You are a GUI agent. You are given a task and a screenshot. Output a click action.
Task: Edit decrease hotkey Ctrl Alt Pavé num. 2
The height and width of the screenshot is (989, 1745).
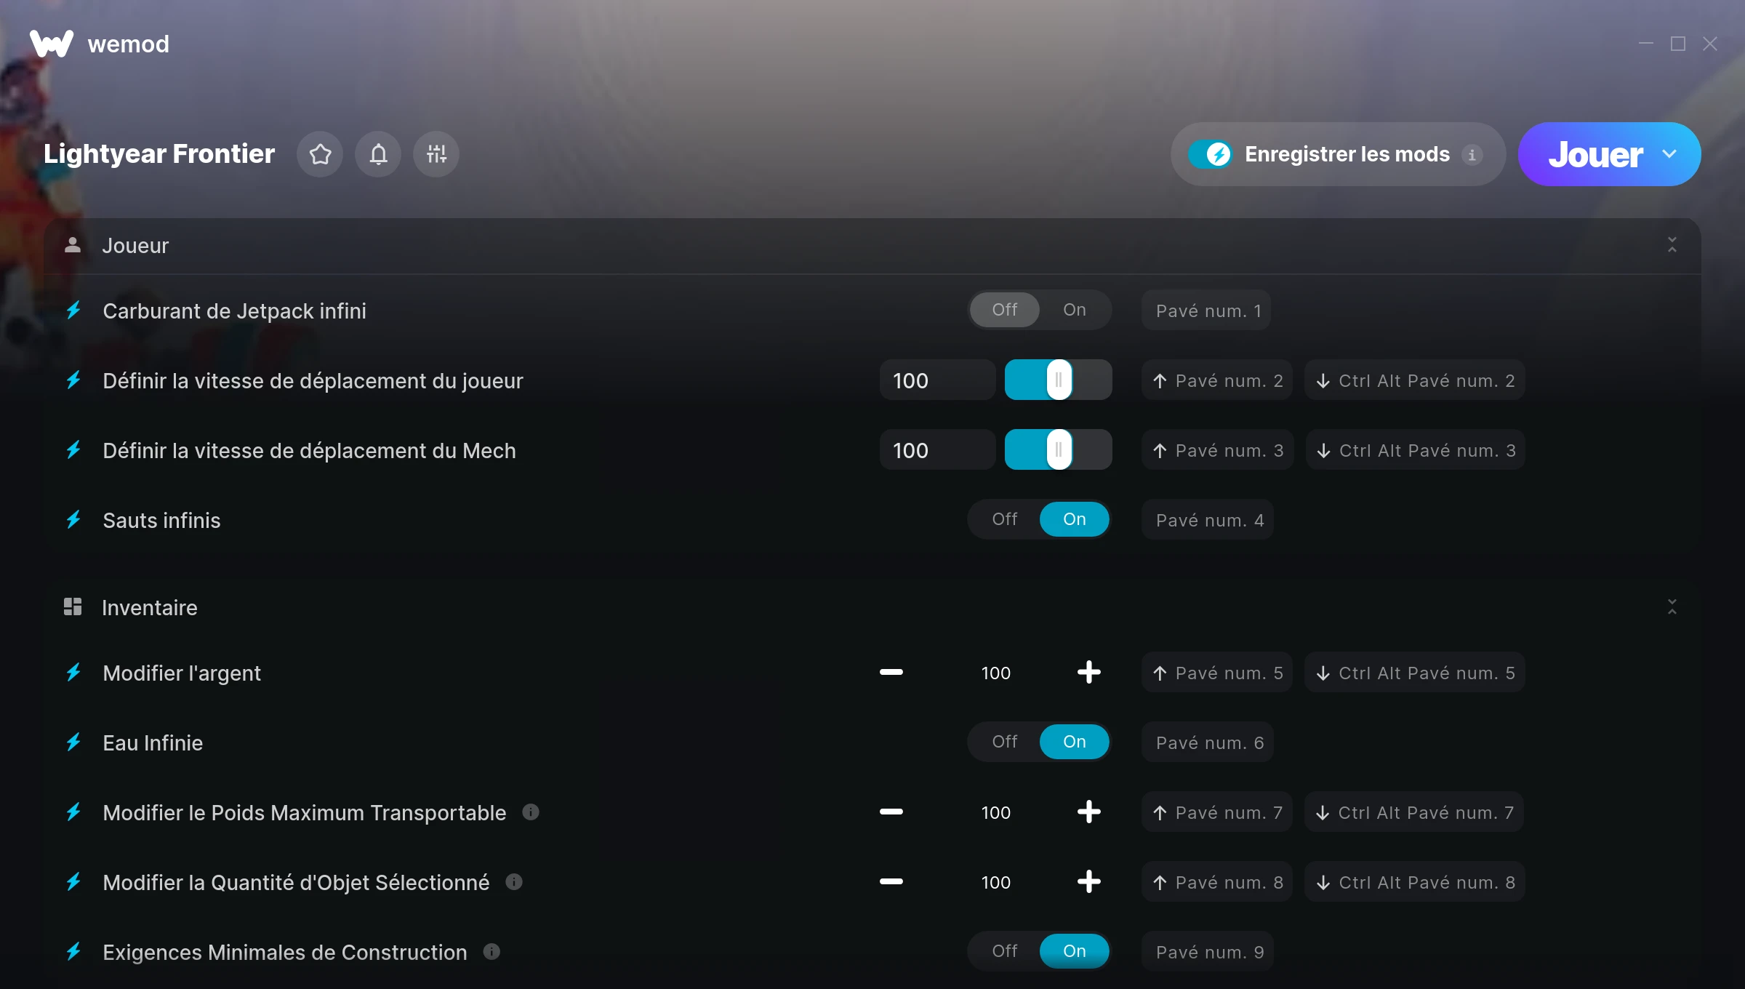pyautogui.click(x=1415, y=380)
